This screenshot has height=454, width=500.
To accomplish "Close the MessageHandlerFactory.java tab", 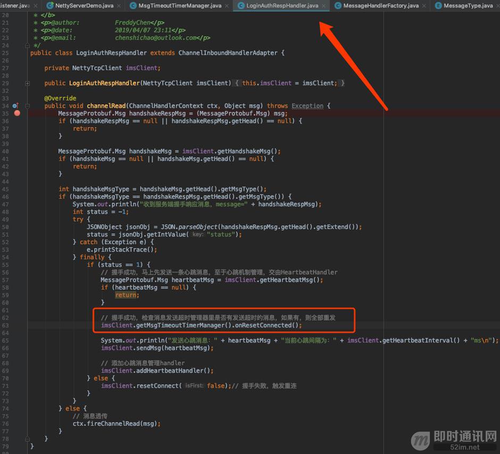I will pos(424,6).
